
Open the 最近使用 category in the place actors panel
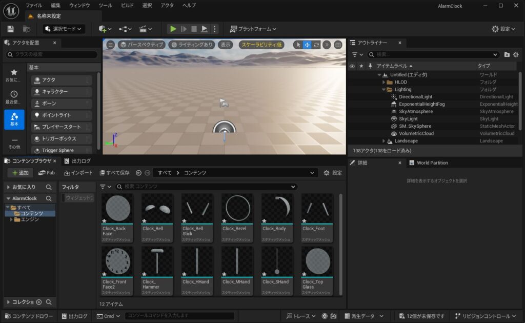click(x=14, y=96)
